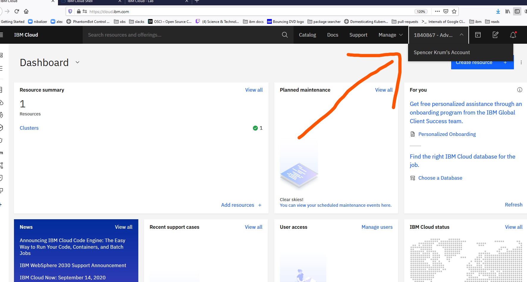Refresh the For you panel

click(x=514, y=205)
